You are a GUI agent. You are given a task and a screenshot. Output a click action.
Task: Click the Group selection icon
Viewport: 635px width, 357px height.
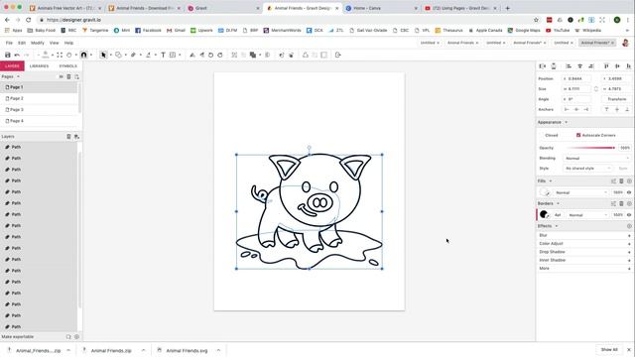coord(234,55)
